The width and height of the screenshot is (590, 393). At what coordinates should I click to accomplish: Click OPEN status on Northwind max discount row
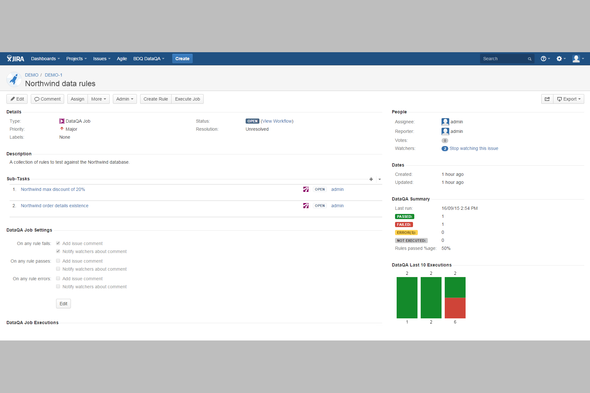tap(320, 189)
